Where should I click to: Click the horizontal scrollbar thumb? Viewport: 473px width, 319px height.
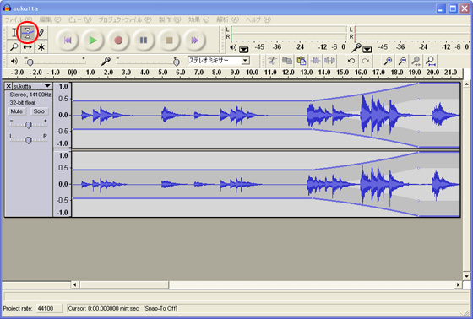(124, 284)
